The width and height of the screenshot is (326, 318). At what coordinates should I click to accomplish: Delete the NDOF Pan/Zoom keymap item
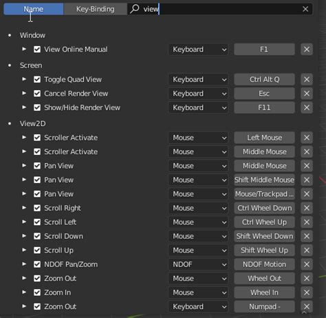(x=307, y=264)
